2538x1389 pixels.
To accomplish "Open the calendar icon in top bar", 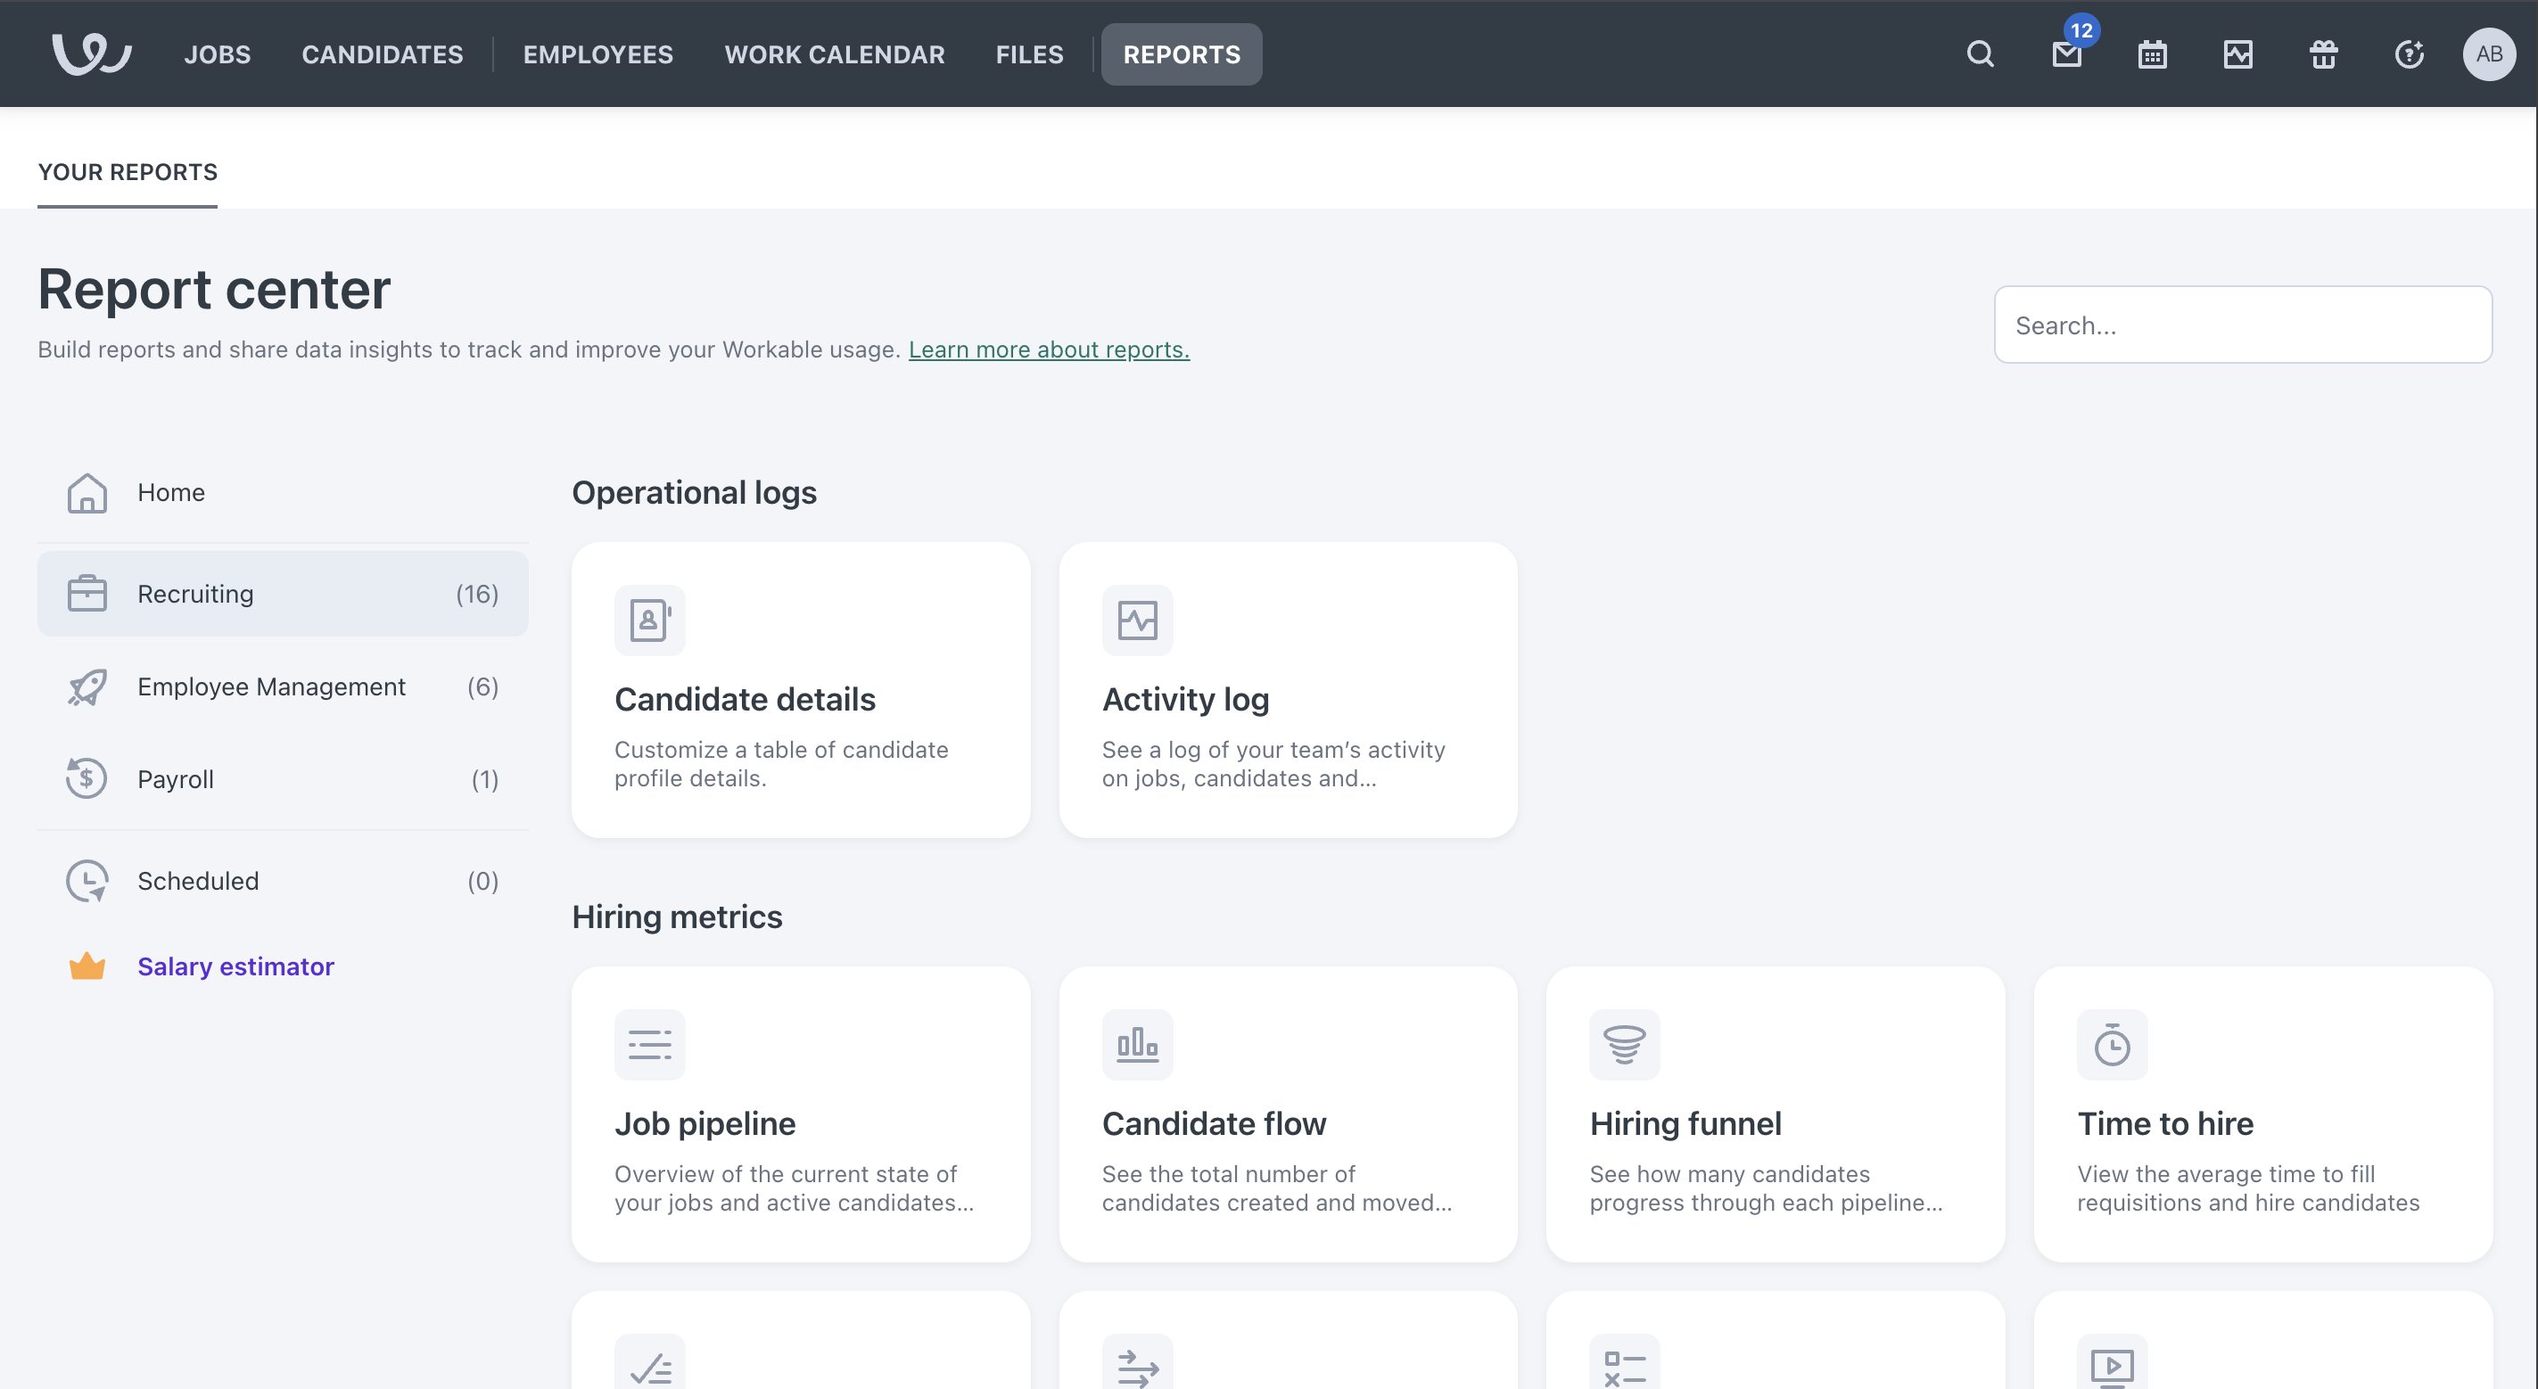I will (x=2152, y=54).
